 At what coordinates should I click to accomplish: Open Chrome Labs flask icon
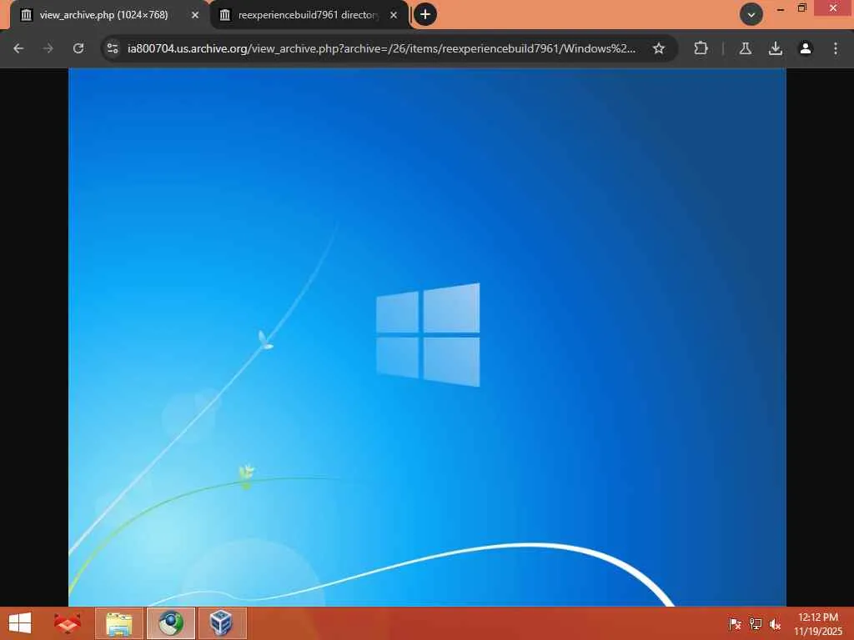coord(746,48)
